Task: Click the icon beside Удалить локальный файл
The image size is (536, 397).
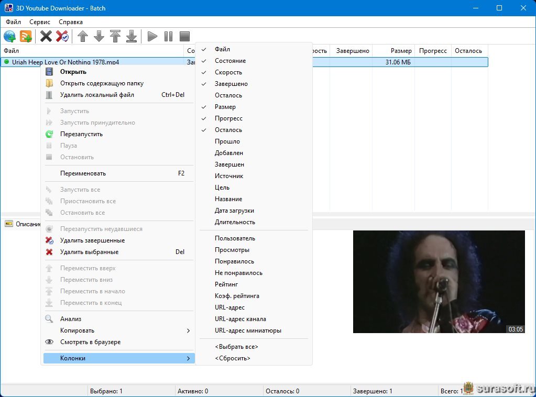Action: 49,95
